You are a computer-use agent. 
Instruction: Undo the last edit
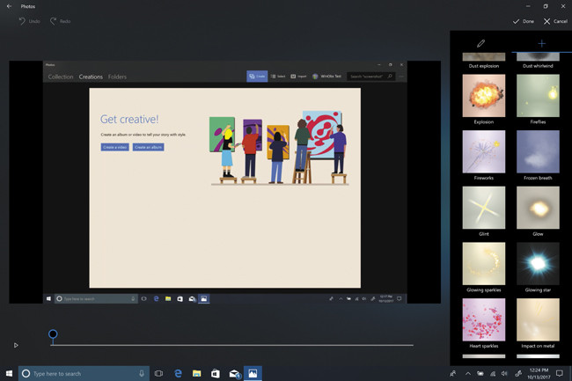(29, 21)
